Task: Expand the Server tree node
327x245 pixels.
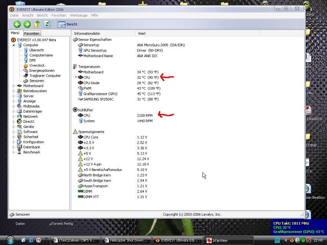Action: (13, 96)
